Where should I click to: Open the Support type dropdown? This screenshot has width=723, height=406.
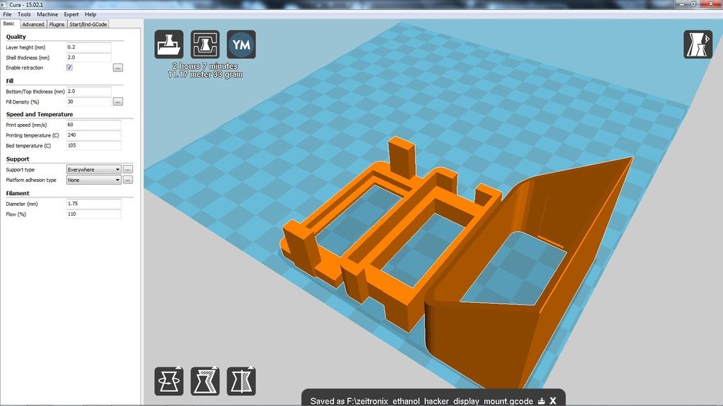point(93,170)
